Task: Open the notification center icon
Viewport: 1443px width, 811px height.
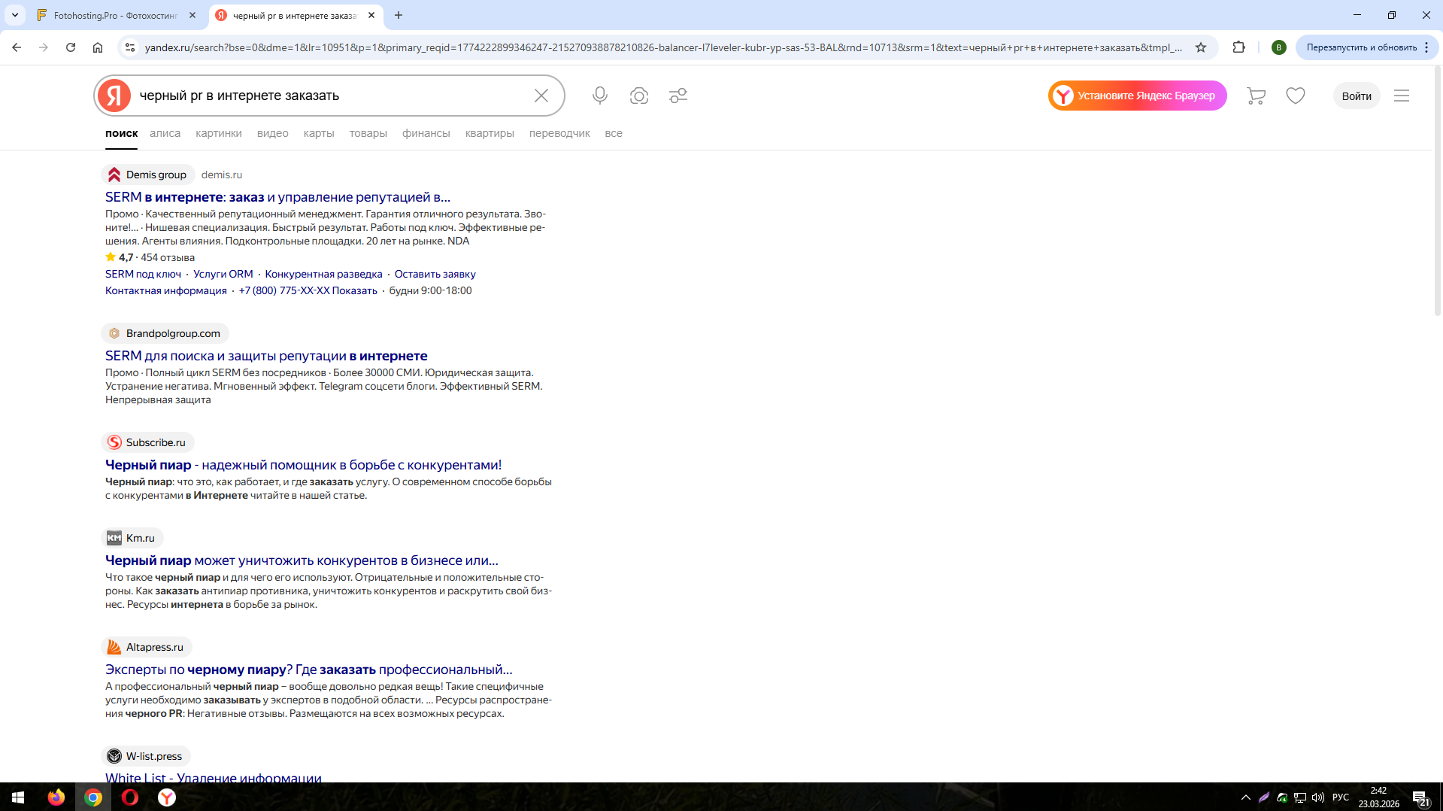Action: [1420, 797]
